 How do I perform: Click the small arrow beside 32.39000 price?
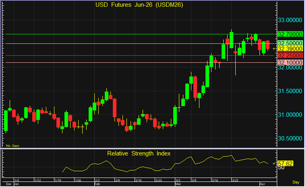pos(275,48)
